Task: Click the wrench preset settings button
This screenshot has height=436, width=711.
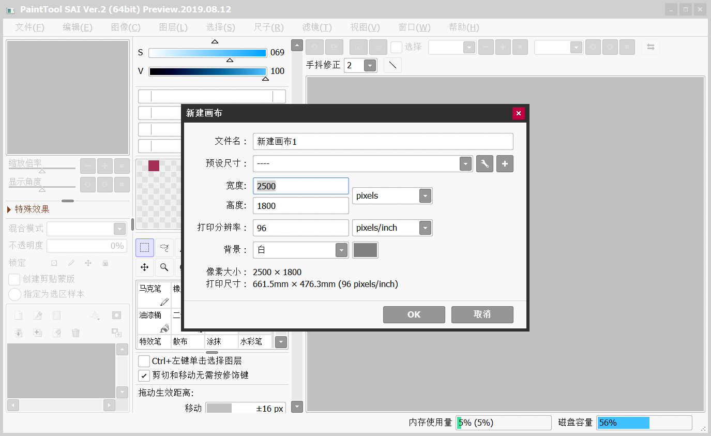Action: pos(485,164)
